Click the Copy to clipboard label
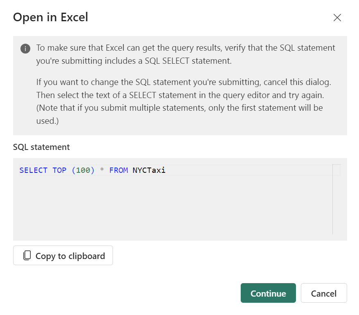This screenshot has width=359, height=315. coord(70,256)
